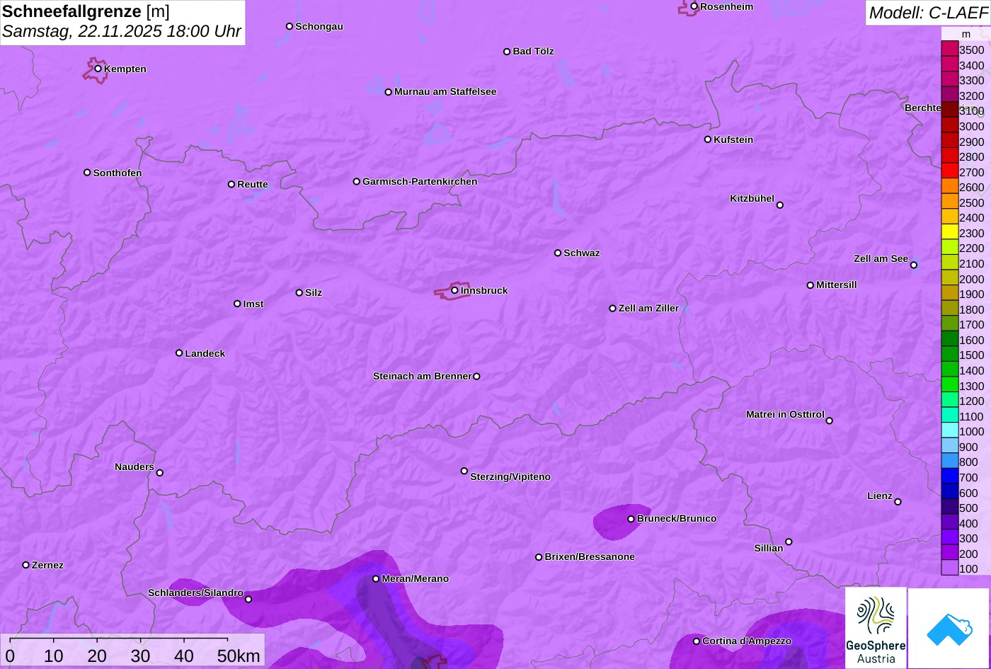Click the Modell: C-LAEF label
The height and width of the screenshot is (669, 991).
click(927, 13)
